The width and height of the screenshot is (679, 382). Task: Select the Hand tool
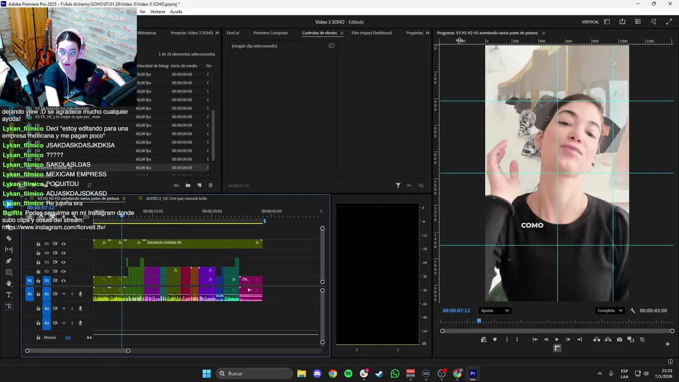[8, 284]
